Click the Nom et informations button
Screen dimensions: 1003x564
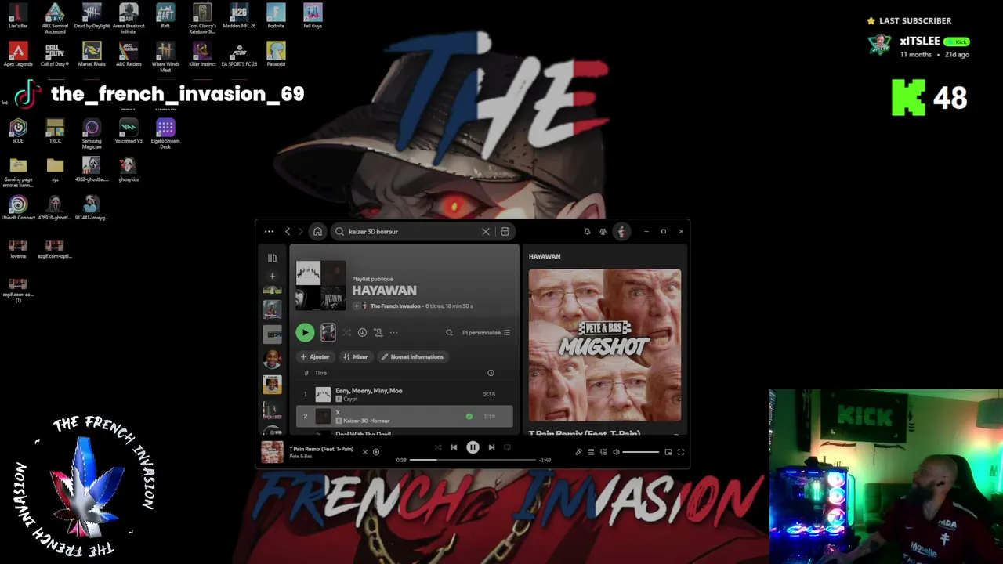pos(412,356)
